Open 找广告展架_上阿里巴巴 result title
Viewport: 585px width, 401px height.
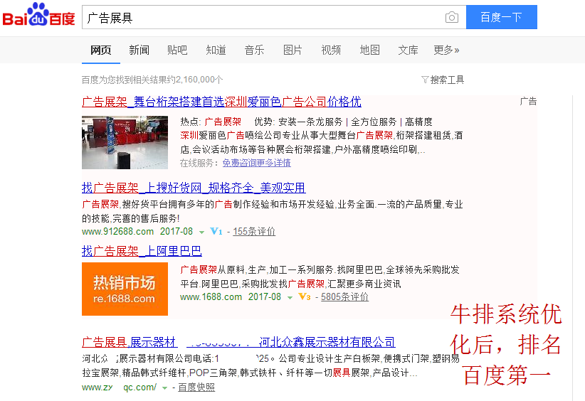(x=142, y=251)
